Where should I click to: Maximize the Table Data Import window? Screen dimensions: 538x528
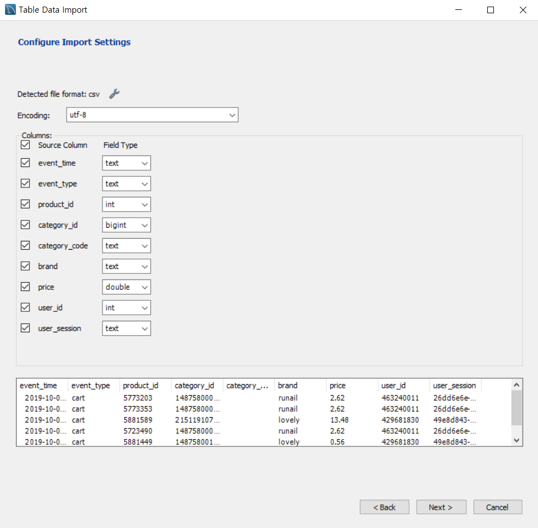coord(491,9)
